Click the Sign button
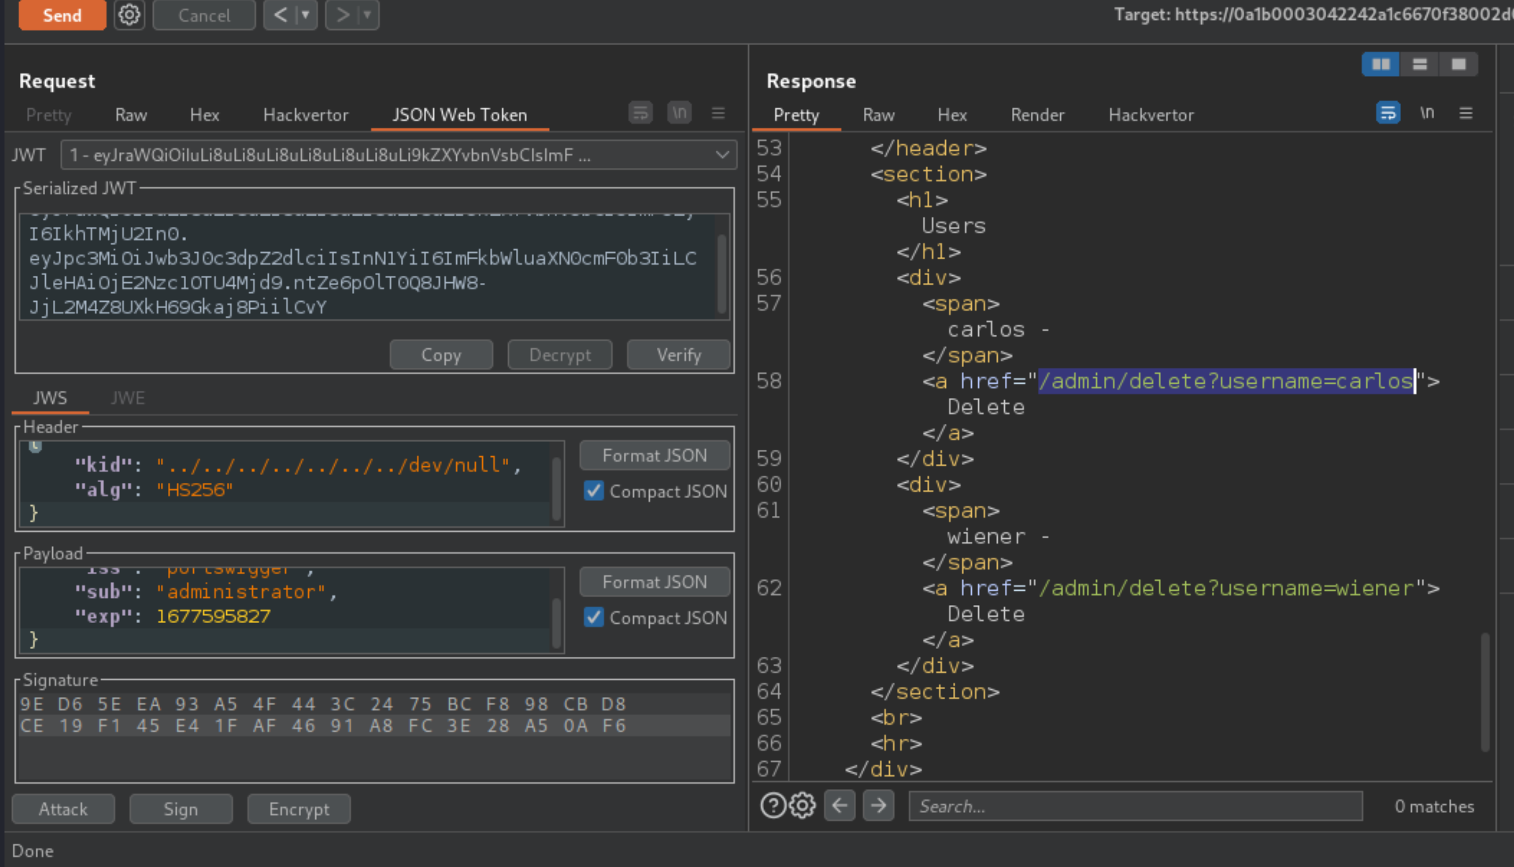Screen dimensions: 1514x867 click(181, 809)
